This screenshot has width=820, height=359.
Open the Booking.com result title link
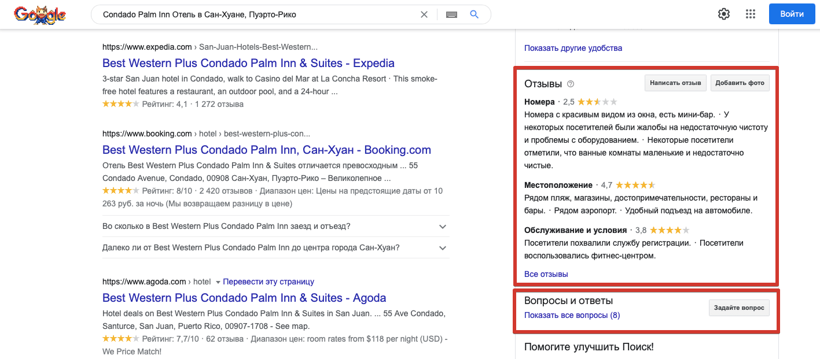coord(267,150)
